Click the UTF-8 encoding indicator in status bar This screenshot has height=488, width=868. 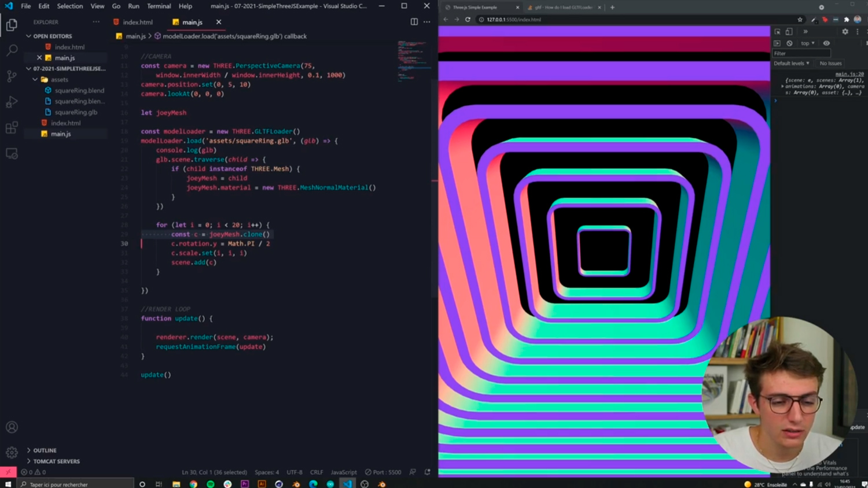[x=295, y=472]
